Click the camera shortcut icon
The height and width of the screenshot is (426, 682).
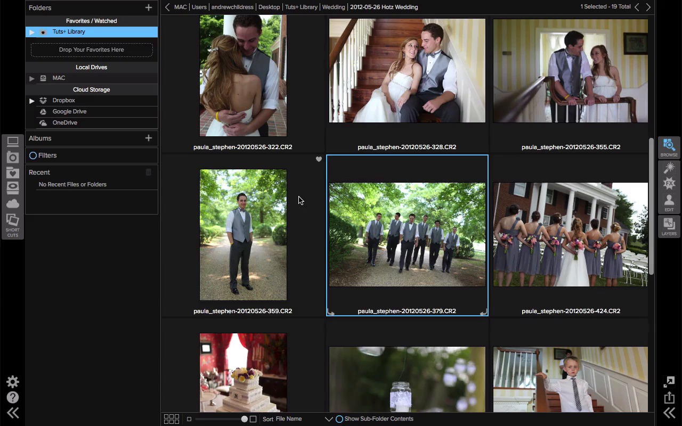click(x=13, y=158)
